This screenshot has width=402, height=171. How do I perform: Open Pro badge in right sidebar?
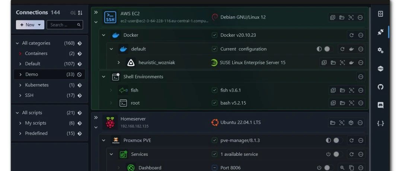380,69
